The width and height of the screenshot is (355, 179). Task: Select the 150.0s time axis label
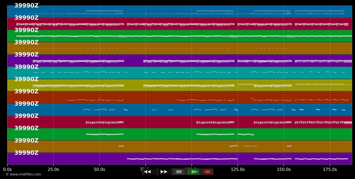click(284, 169)
